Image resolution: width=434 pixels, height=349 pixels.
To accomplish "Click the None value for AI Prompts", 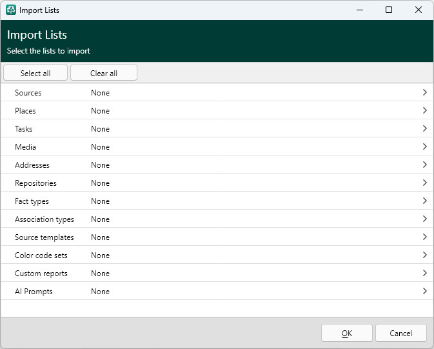I will (100, 292).
